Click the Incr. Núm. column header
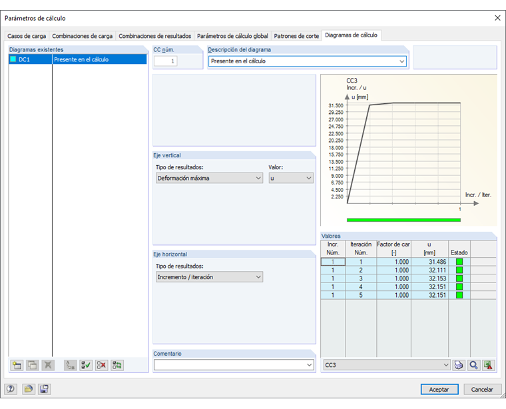This screenshot has height=409, width=506. tap(333, 248)
